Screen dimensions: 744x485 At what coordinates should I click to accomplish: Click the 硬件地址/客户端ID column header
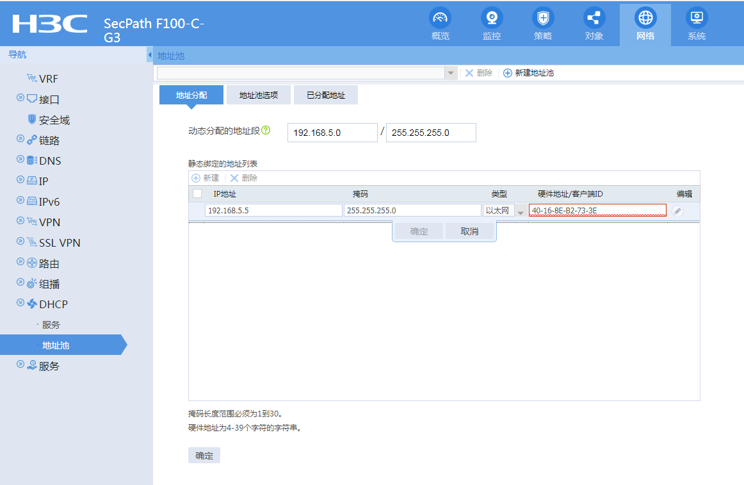[x=570, y=194]
